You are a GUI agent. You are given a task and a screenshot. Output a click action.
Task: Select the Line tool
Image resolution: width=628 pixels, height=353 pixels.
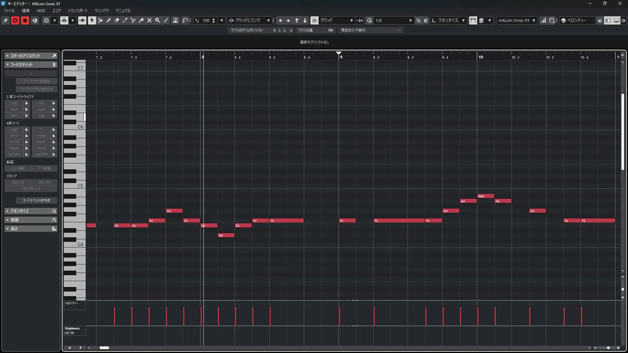(x=166, y=20)
